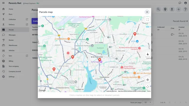Open chat bubble in the first parcel row
Image resolution: width=189 pixels, height=106 pixels.
172,34
